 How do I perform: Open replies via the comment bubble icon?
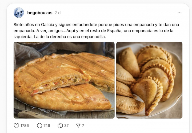click(39, 126)
